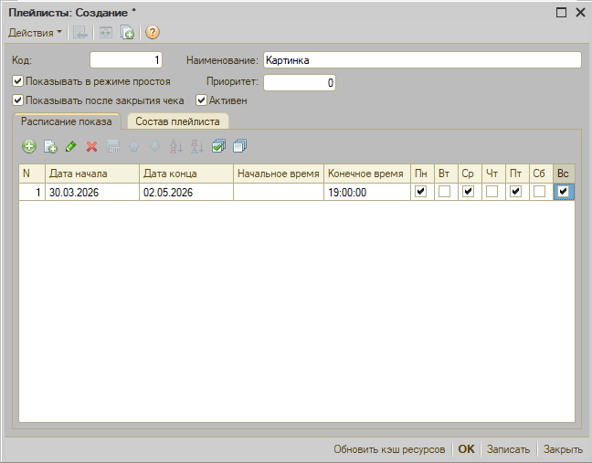This screenshot has width=592, height=463.
Task: Open Help with the question mark icon
Action: (153, 33)
